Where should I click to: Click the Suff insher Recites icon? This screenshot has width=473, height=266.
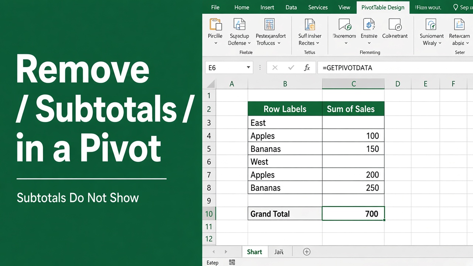tap(310, 24)
